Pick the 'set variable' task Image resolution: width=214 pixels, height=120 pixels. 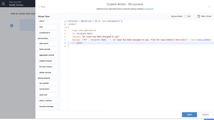(x=47, y=83)
